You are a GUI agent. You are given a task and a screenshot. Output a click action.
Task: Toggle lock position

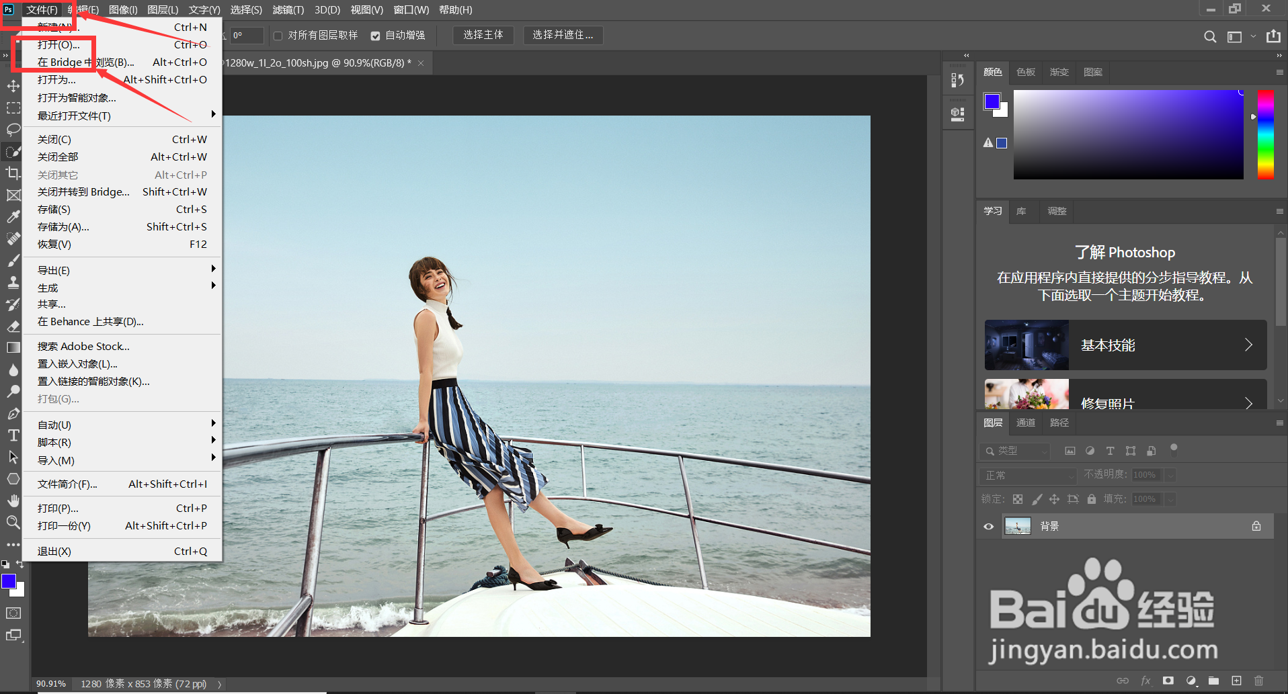coord(1054,499)
